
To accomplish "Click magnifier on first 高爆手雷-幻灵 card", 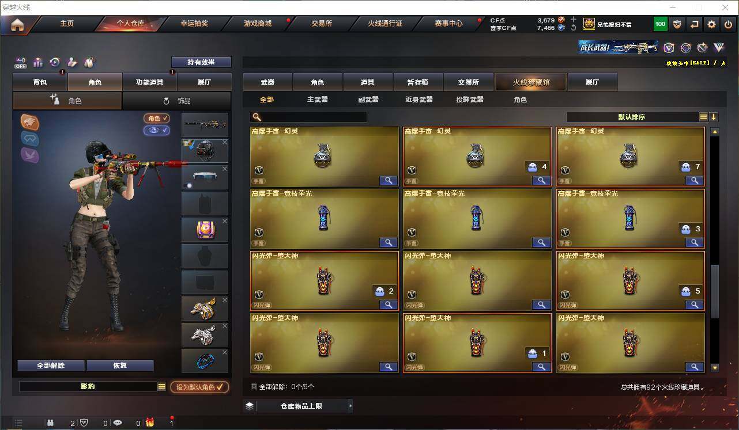I will [x=389, y=180].
